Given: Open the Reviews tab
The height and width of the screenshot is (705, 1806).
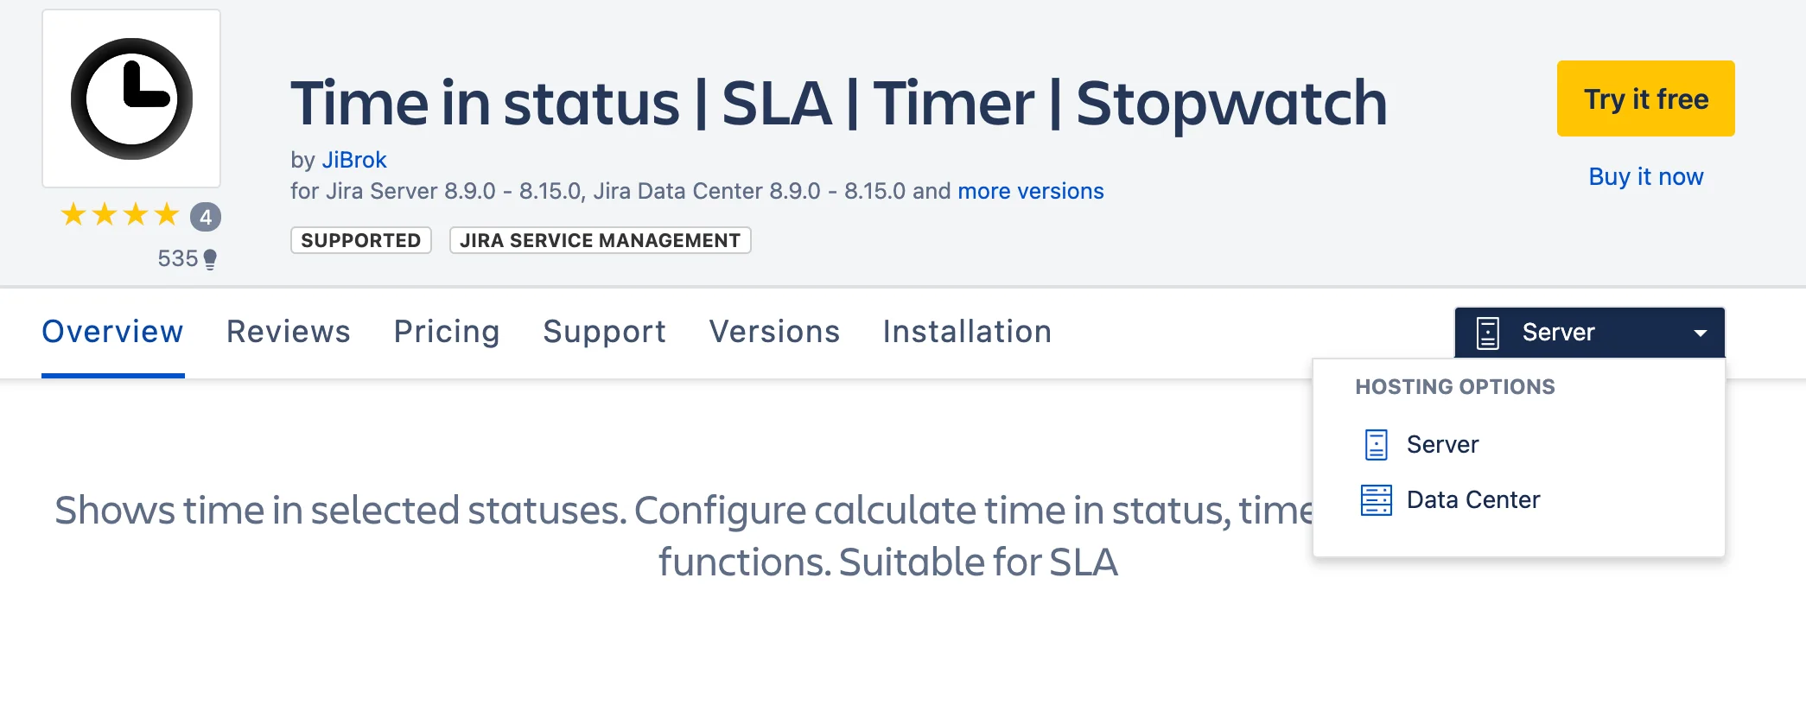Looking at the screenshot, I should point(289,332).
